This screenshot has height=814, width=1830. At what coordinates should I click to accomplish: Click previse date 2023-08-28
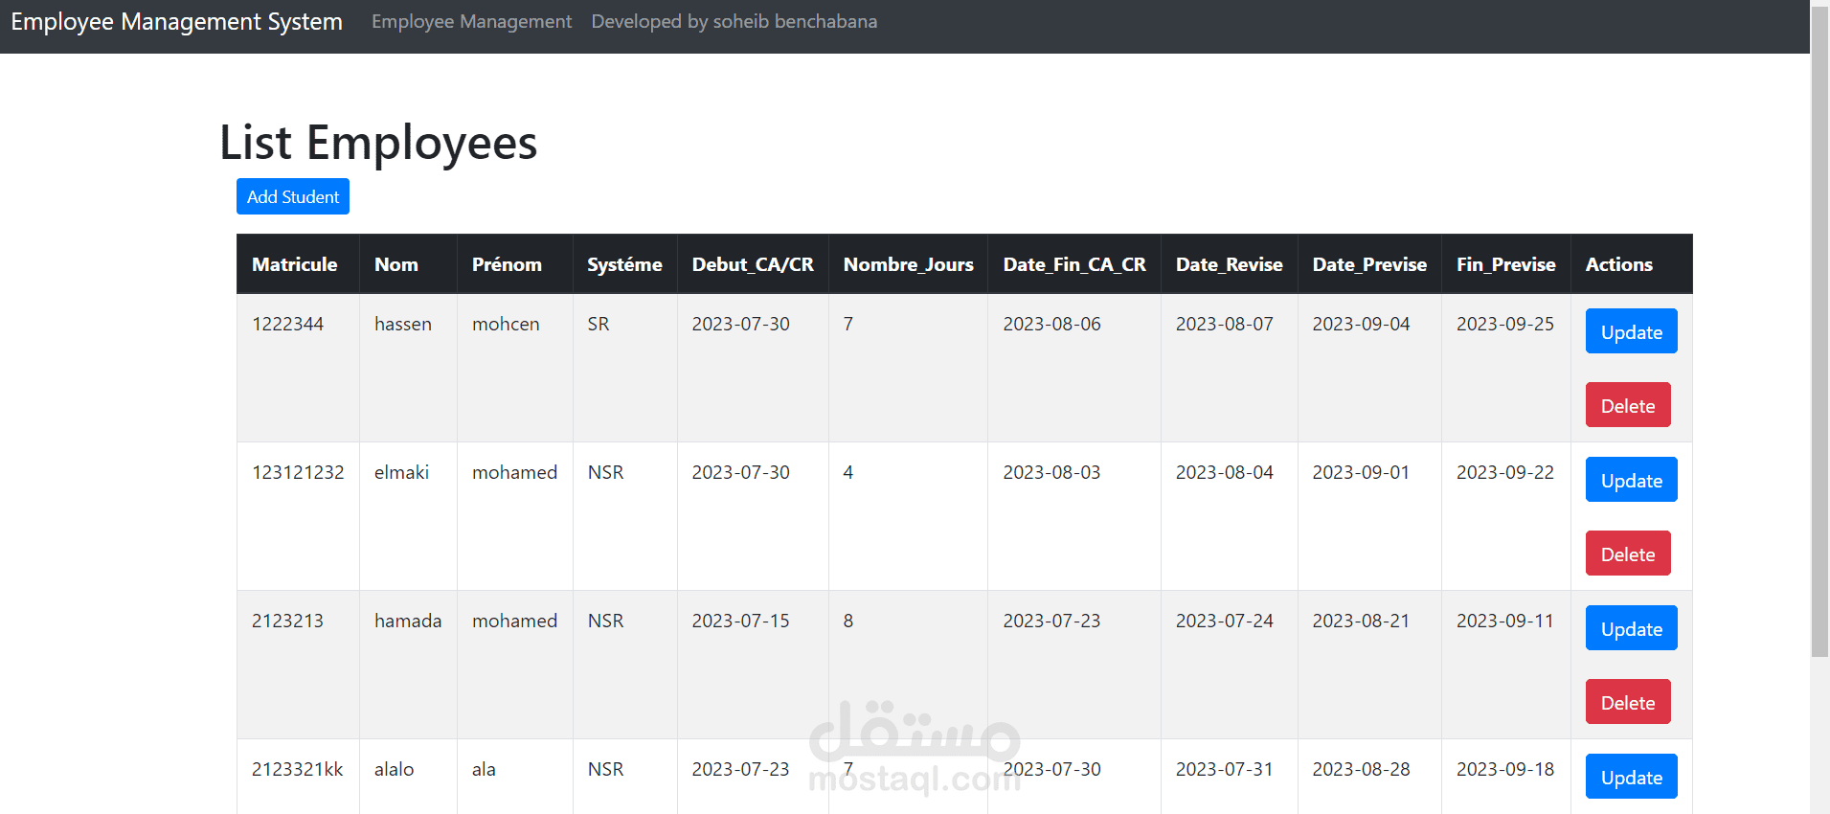tap(1362, 769)
